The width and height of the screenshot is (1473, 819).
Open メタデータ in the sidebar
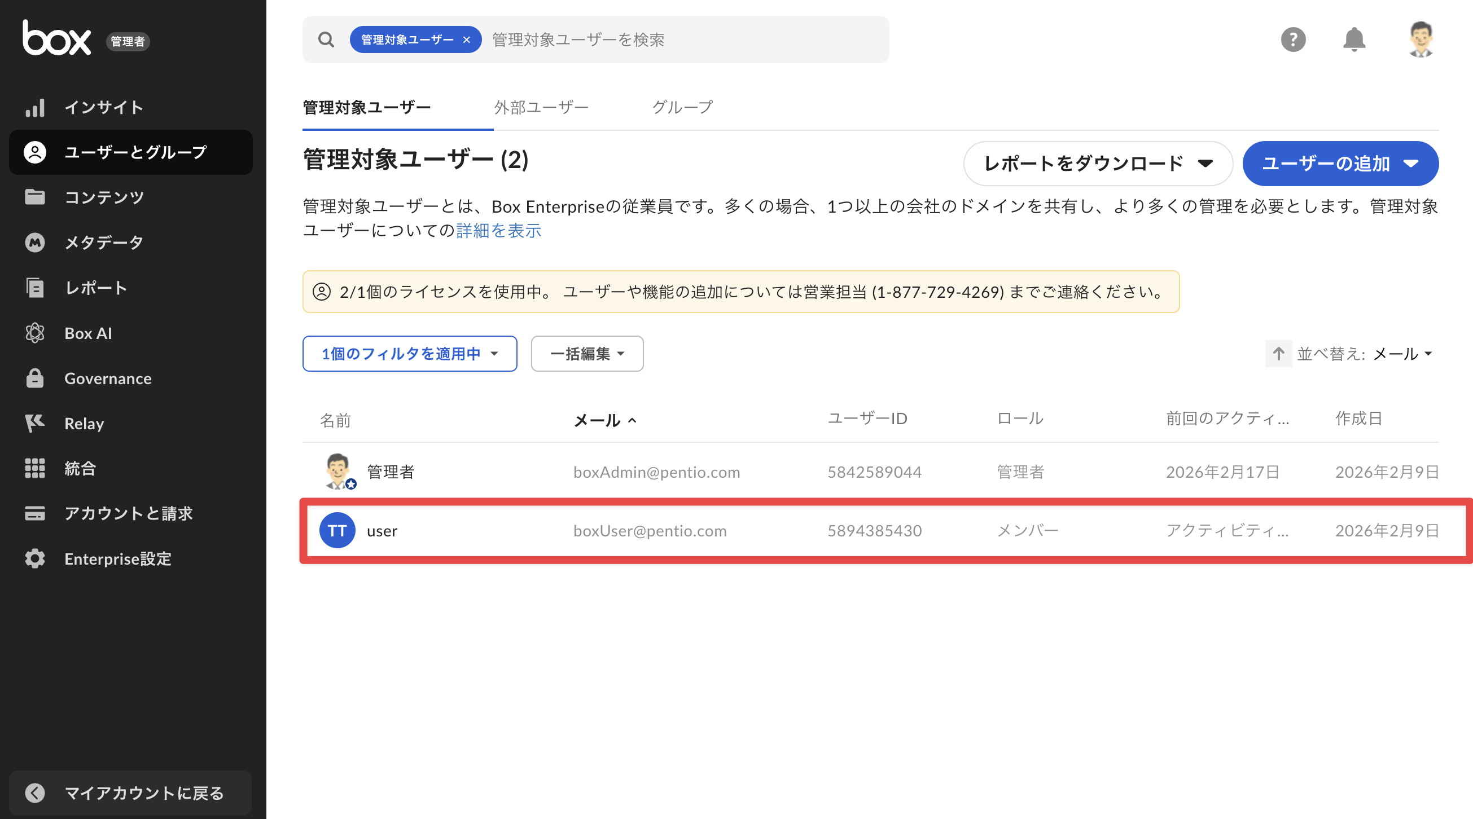pyautogui.click(x=131, y=243)
